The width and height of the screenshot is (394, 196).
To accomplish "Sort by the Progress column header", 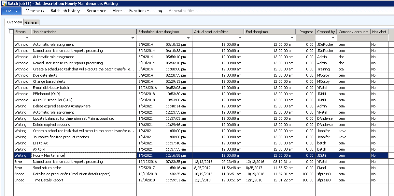I will [x=305, y=32].
